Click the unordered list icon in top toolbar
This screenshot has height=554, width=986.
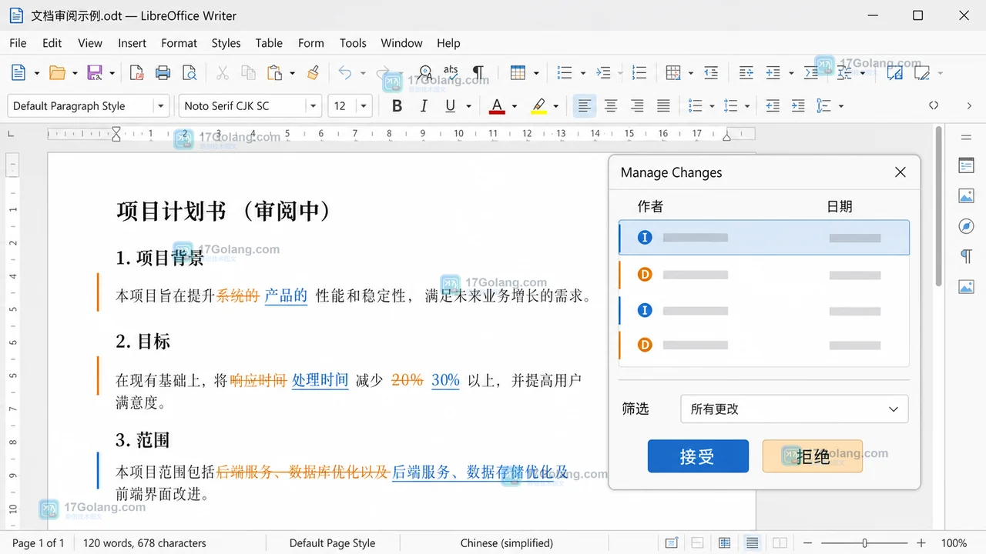tap(565, 73)
